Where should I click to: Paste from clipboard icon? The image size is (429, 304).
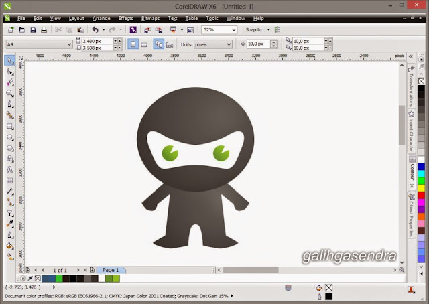pos(80,30)
